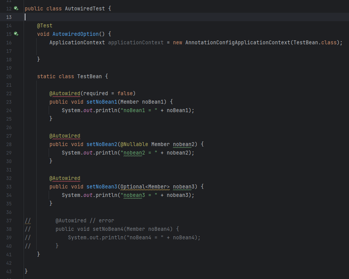
Task: Click the string "noBean1 = "
Action: 139,110
